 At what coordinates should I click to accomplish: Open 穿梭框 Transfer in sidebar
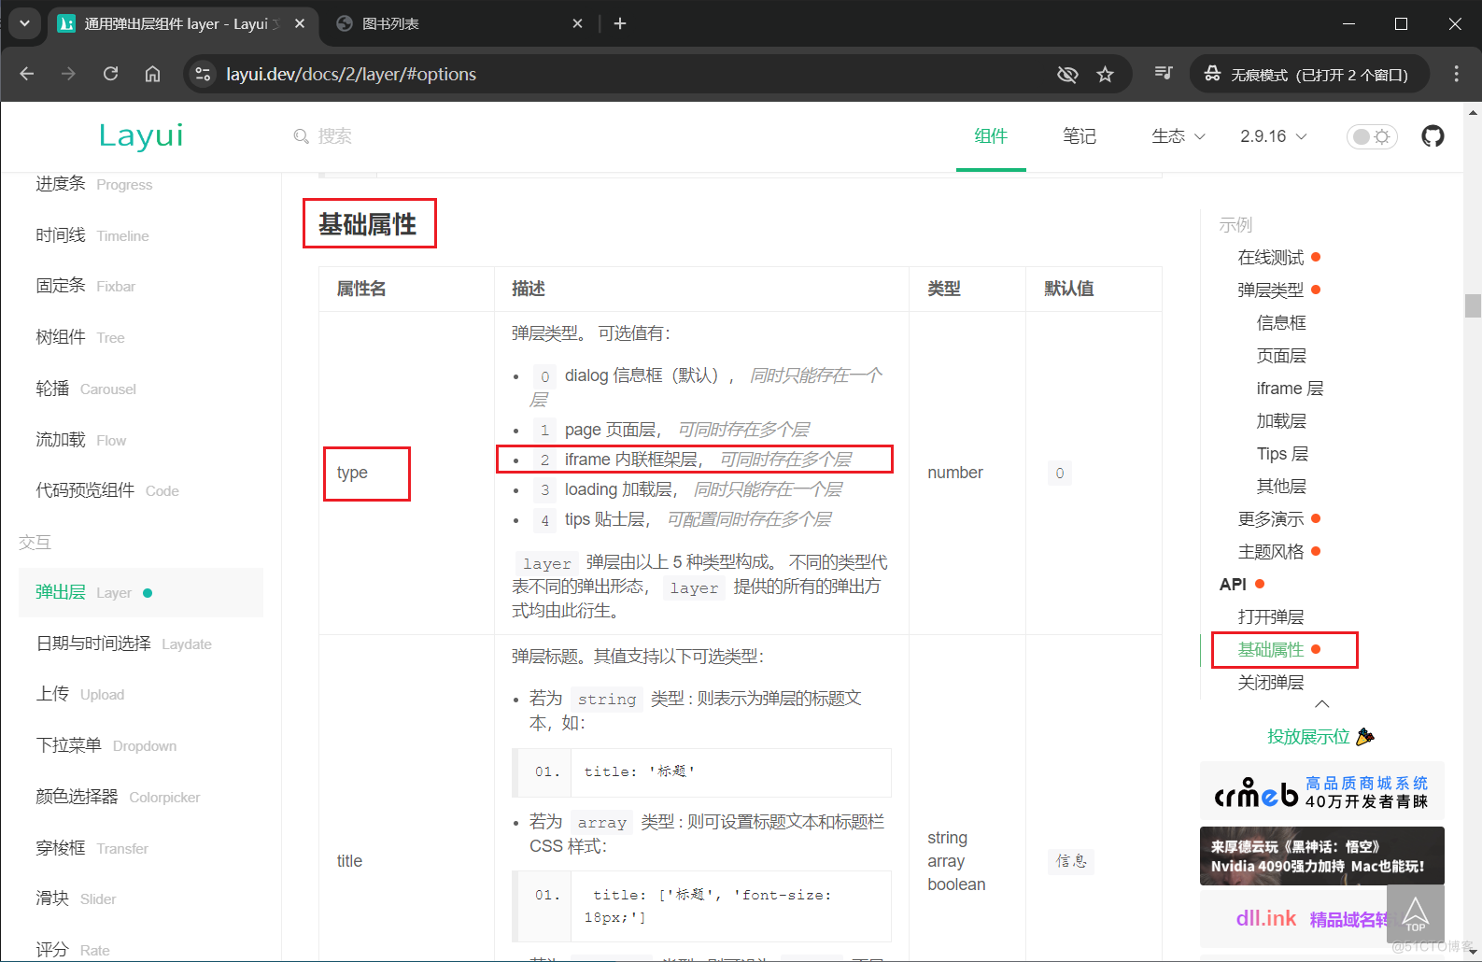(x=92, y=848)
